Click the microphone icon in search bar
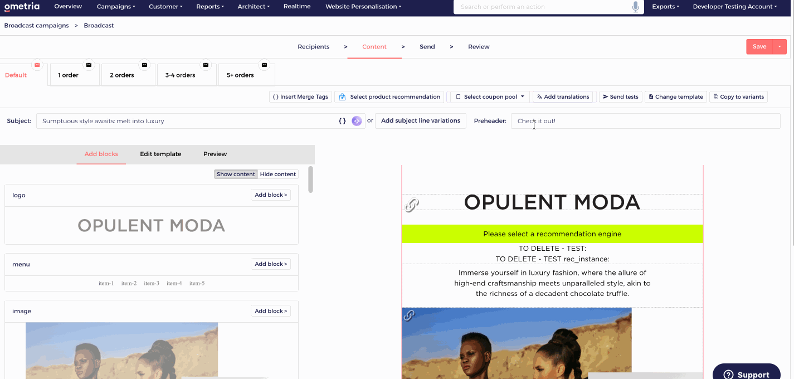 (x=636, y=7)
